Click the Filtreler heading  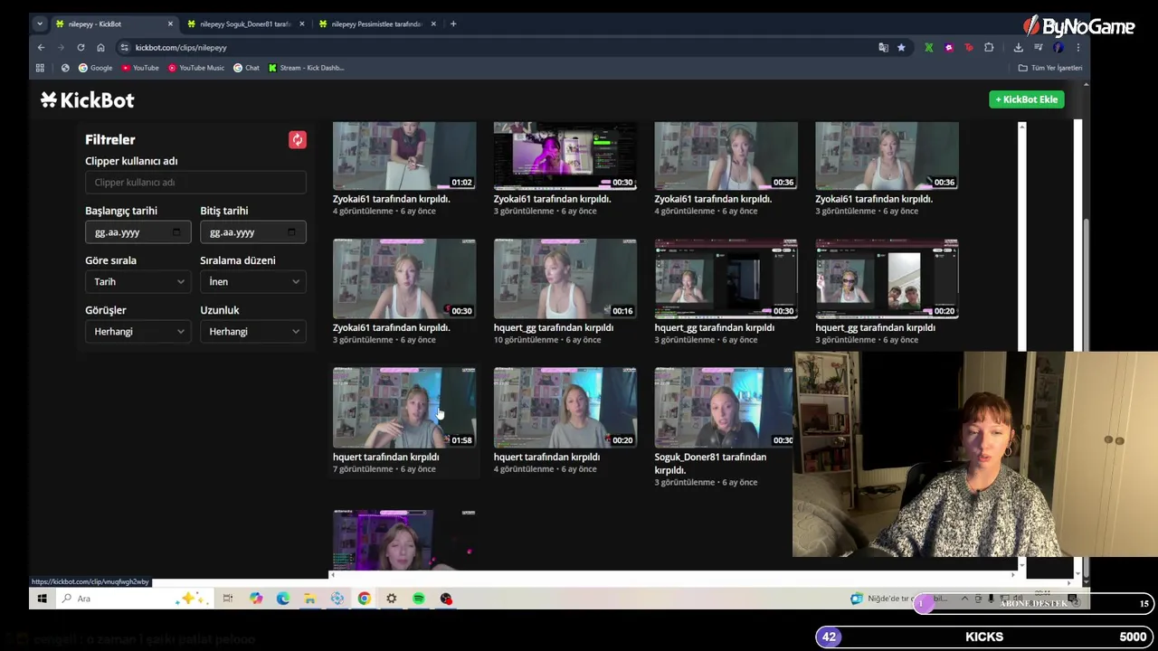point(110,139)
